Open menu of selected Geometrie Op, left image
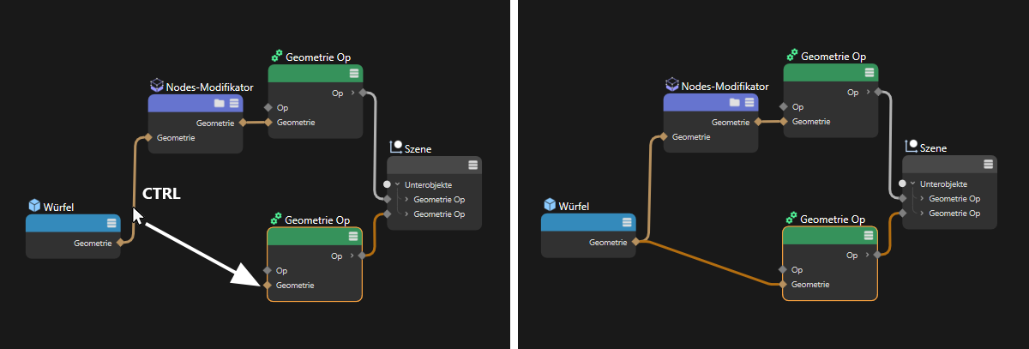Screen dimensions: 1029x349 pos(354,237)
